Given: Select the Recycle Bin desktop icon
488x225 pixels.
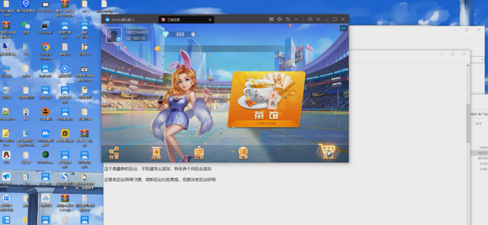Looking at the screenshot, I should click(6, 93).
